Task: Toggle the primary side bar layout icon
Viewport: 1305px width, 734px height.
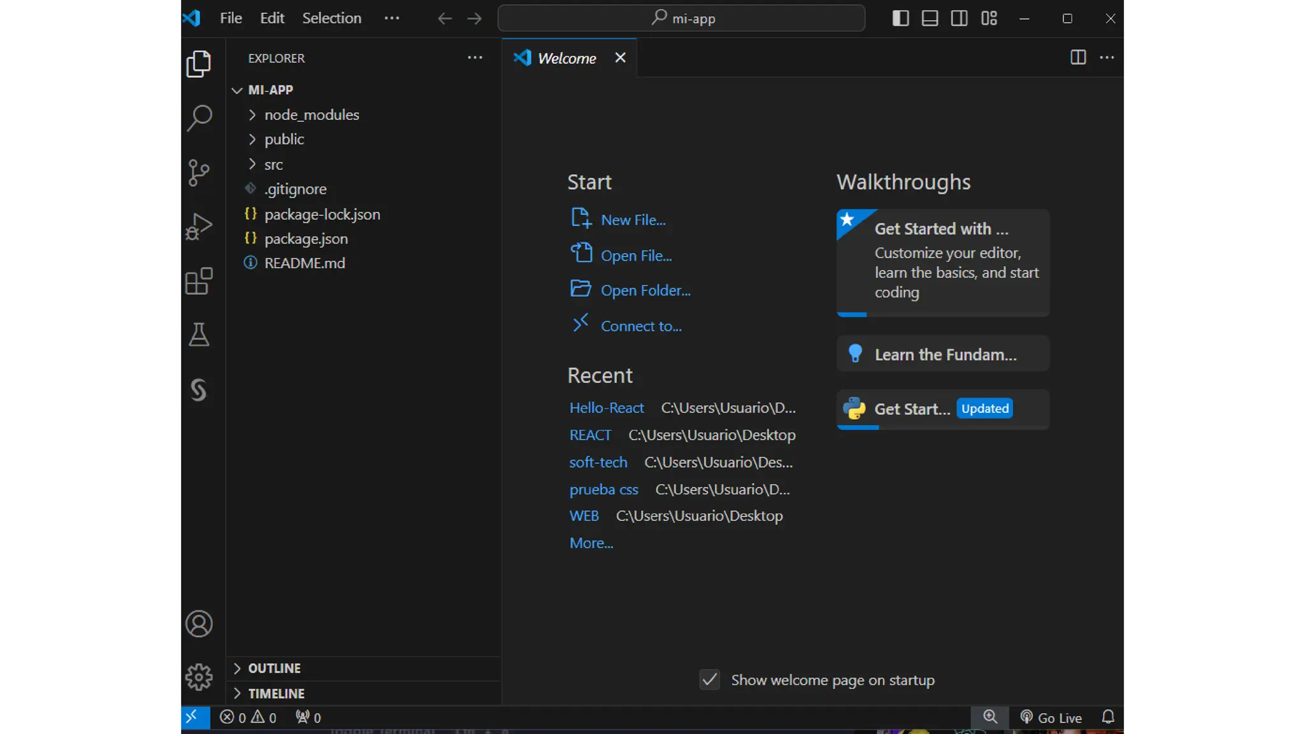Action: pos(900,18)
